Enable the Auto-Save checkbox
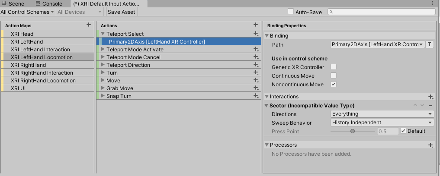This screenshot has width=440, height=176. tap(291, 12)
